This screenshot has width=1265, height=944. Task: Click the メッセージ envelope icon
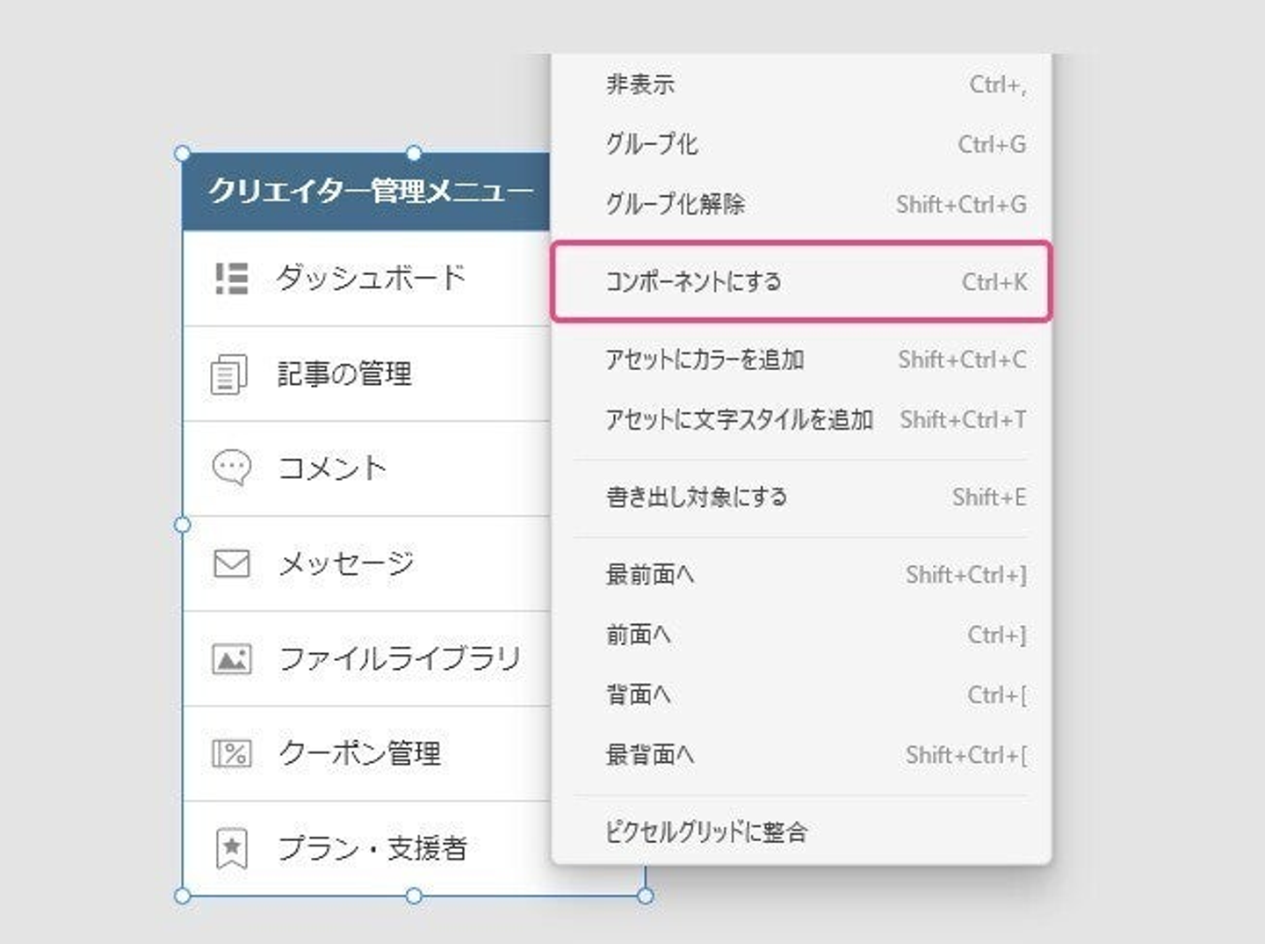tap(232, 563)
